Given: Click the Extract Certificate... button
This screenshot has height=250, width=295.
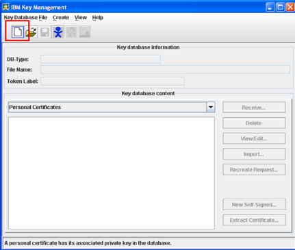Looking at the screenshot, I should tap(254, 220).
